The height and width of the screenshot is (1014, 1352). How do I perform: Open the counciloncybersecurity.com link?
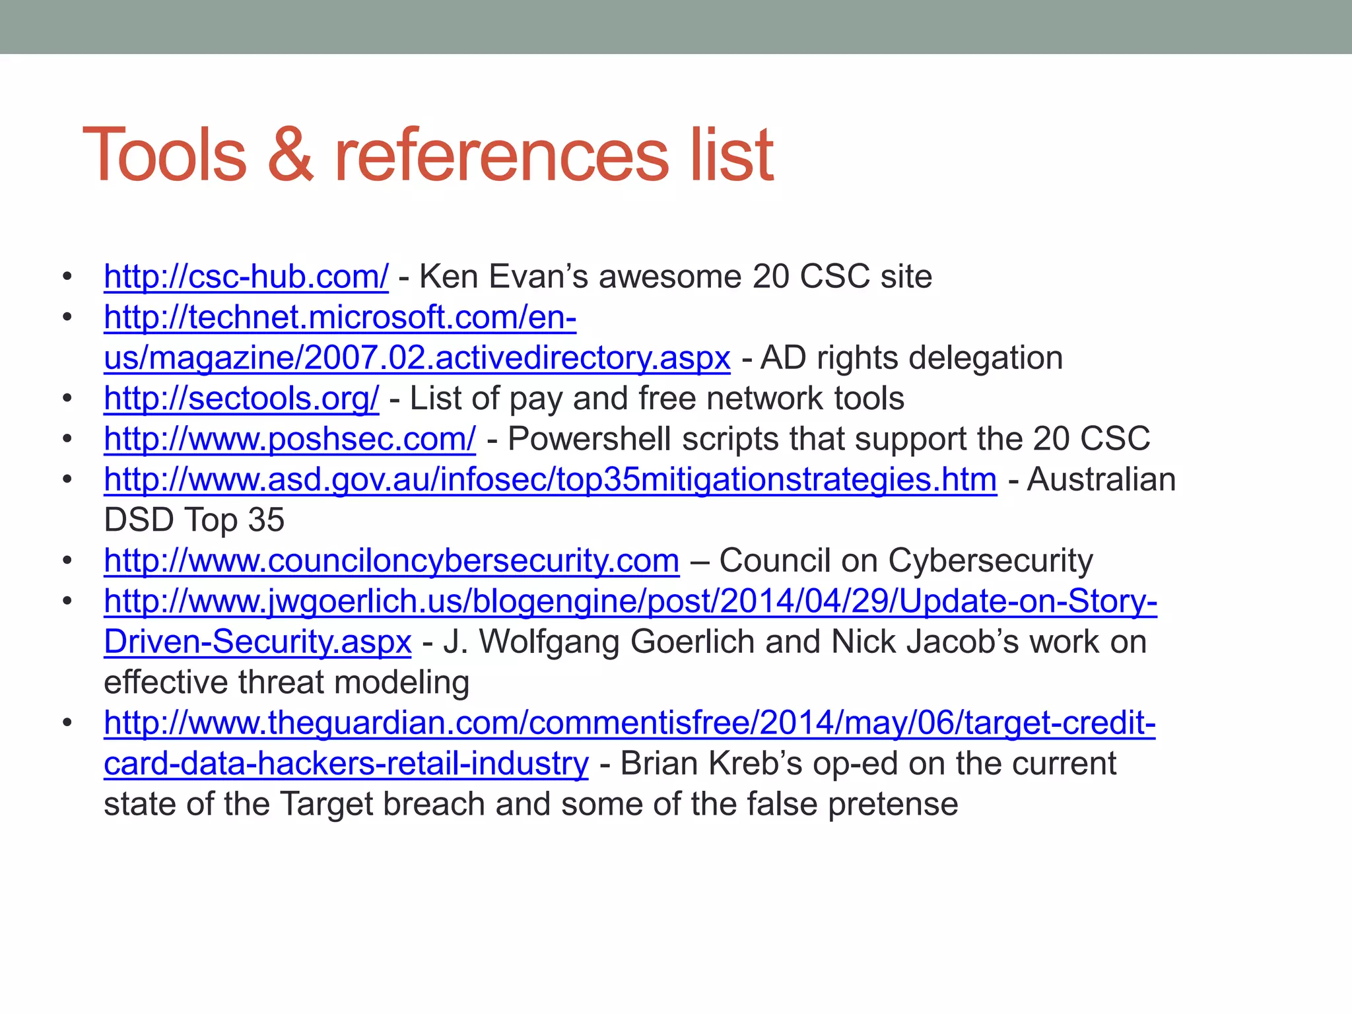click(x=391, y=560)
